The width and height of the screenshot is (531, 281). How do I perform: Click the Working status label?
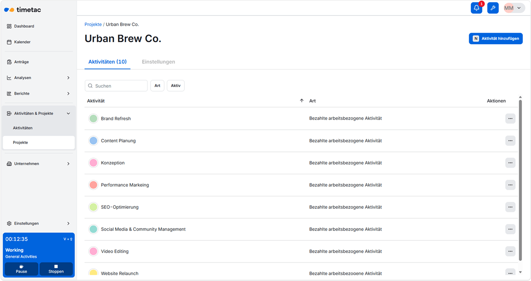click(x=14, y=250)
